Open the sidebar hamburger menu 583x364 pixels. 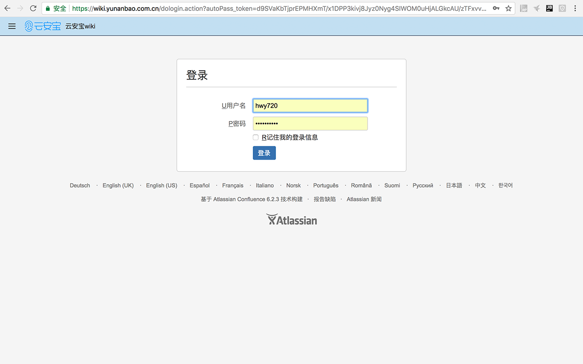[x=12, y=26]
